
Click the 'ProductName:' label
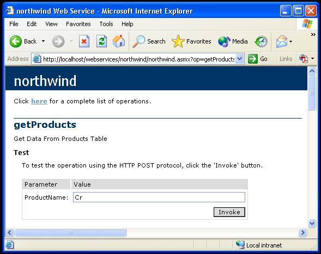46,197
